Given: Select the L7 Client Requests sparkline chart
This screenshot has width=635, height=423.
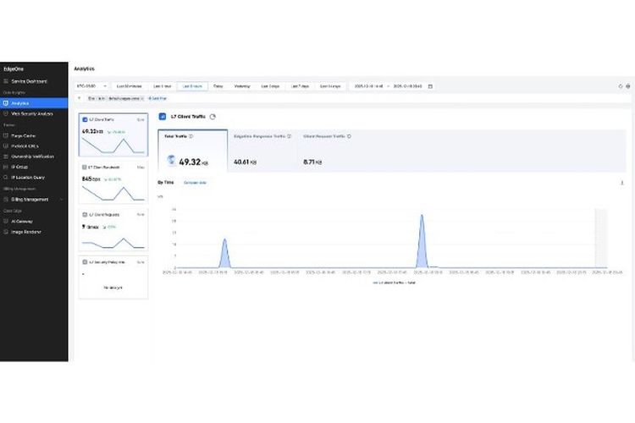Looking at the screenshot, I should [113, 242].
